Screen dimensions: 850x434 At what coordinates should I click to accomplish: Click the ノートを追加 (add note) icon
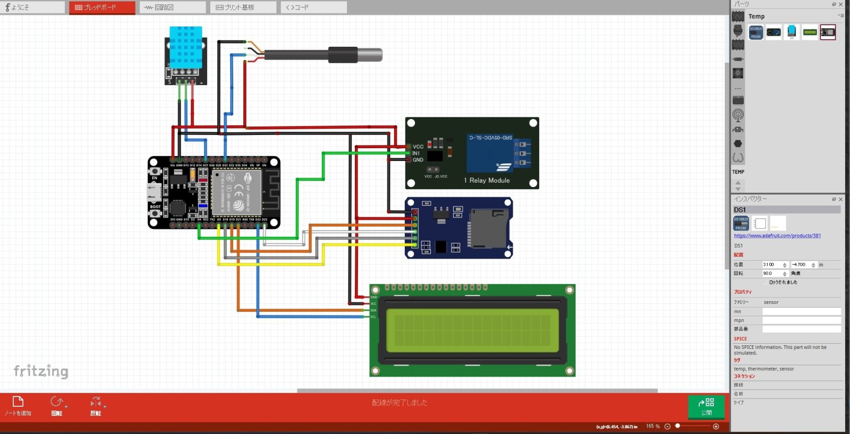pos(18,402)
